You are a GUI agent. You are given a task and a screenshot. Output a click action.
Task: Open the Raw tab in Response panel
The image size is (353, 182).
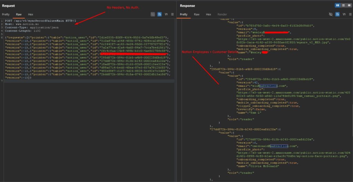point(196,15)
